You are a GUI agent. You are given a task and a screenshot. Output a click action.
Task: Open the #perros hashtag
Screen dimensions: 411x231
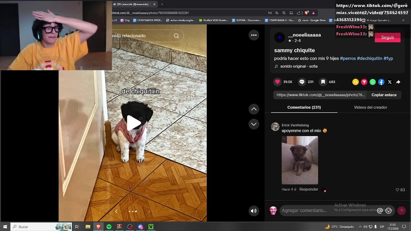tap(348, 58)
